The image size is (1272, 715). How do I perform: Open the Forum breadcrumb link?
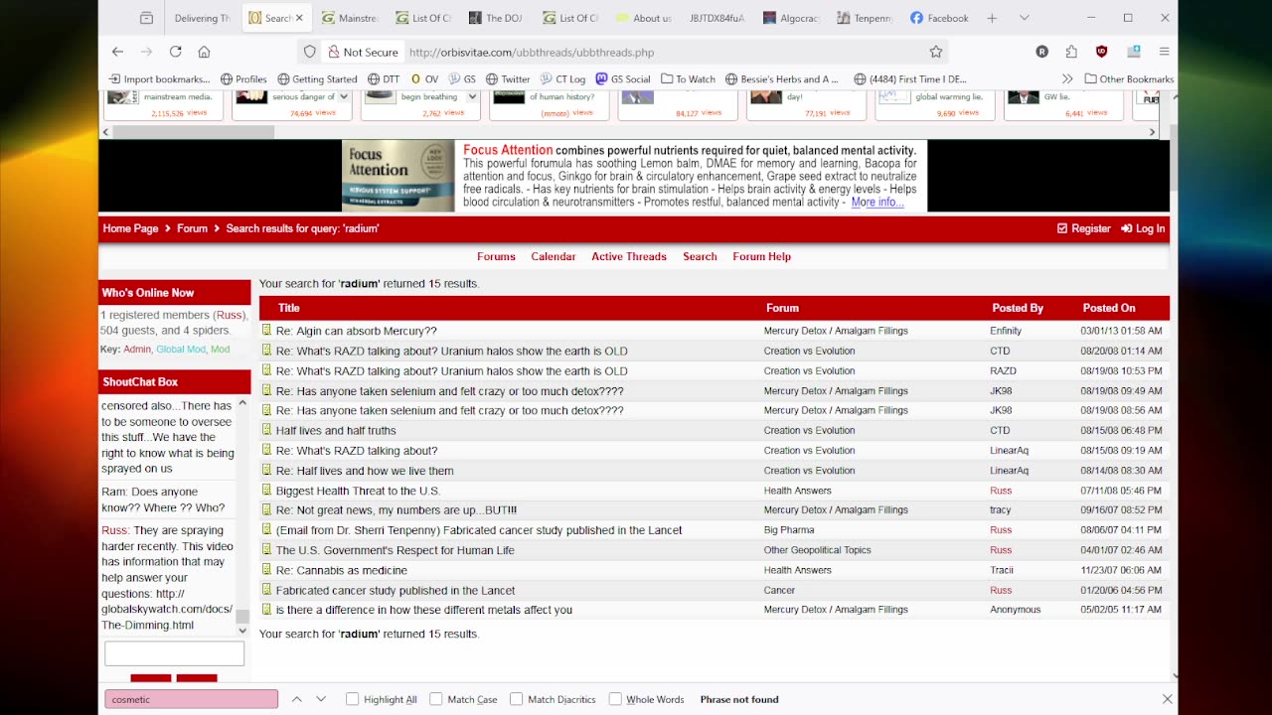(192, 228)
